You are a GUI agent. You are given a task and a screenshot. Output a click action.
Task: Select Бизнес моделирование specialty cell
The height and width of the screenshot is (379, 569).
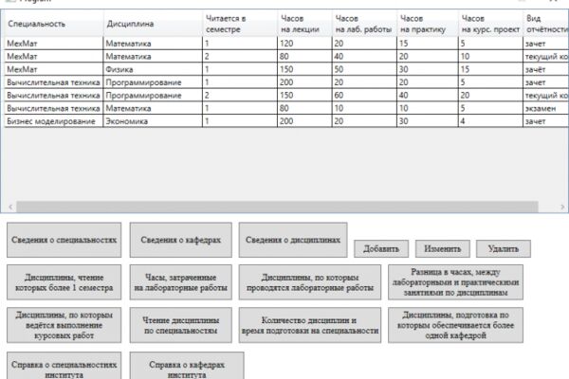pyautogui.click(x=54, y=121)
